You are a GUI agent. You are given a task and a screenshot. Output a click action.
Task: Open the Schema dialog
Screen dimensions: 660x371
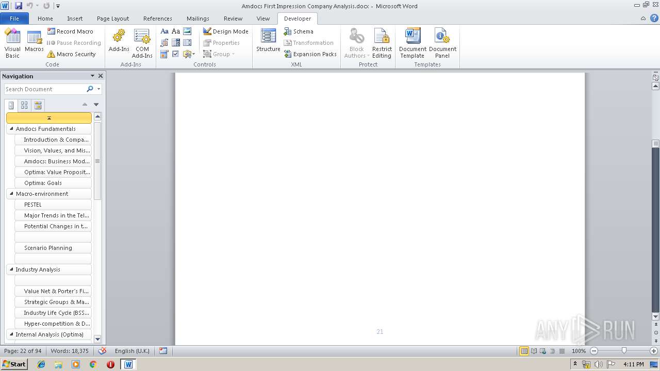click(x=299, y=31)
